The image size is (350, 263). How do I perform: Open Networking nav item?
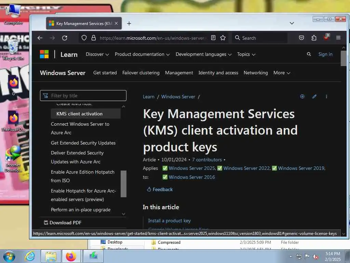tap(256, 73)
